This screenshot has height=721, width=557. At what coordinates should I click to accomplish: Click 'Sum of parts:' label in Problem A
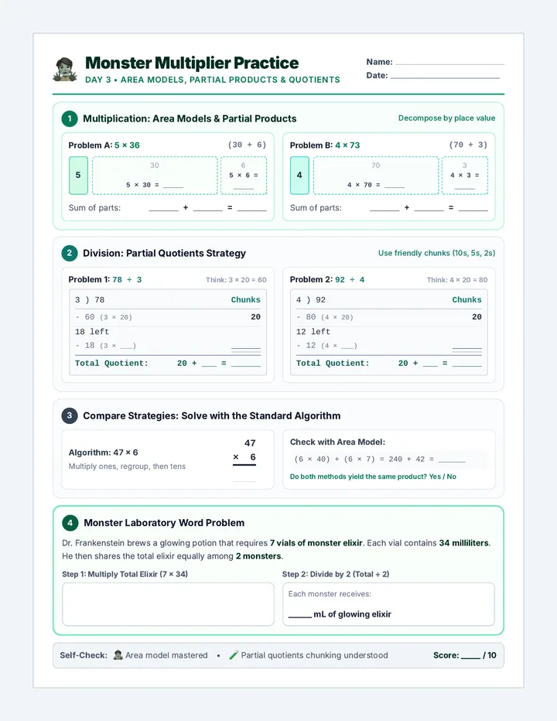tap(94, 208)
